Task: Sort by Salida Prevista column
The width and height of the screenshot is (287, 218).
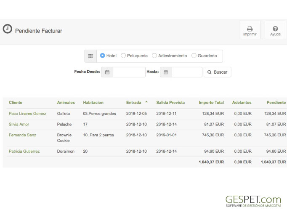Action: (x=170, y=103)
